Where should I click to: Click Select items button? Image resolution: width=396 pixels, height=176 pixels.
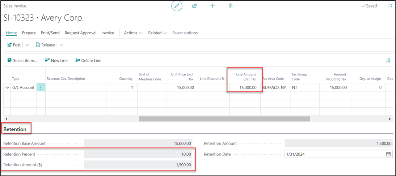pos(22,61)
